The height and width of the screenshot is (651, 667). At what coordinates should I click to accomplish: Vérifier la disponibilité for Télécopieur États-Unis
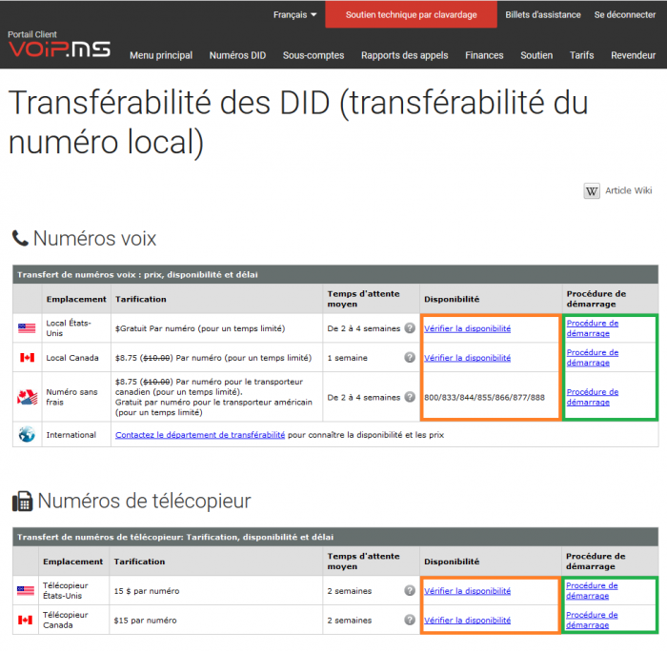pos(467,591)
